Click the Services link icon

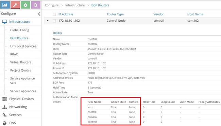(x=4, y=115)
